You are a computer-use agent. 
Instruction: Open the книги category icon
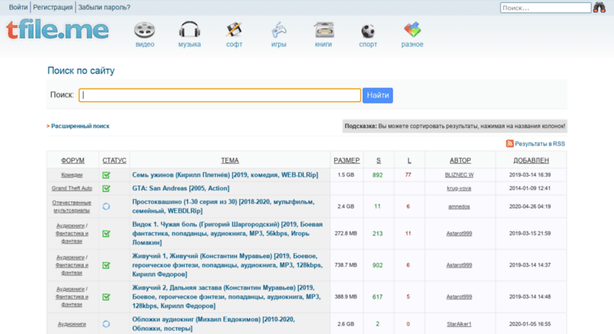coord(323,30)
